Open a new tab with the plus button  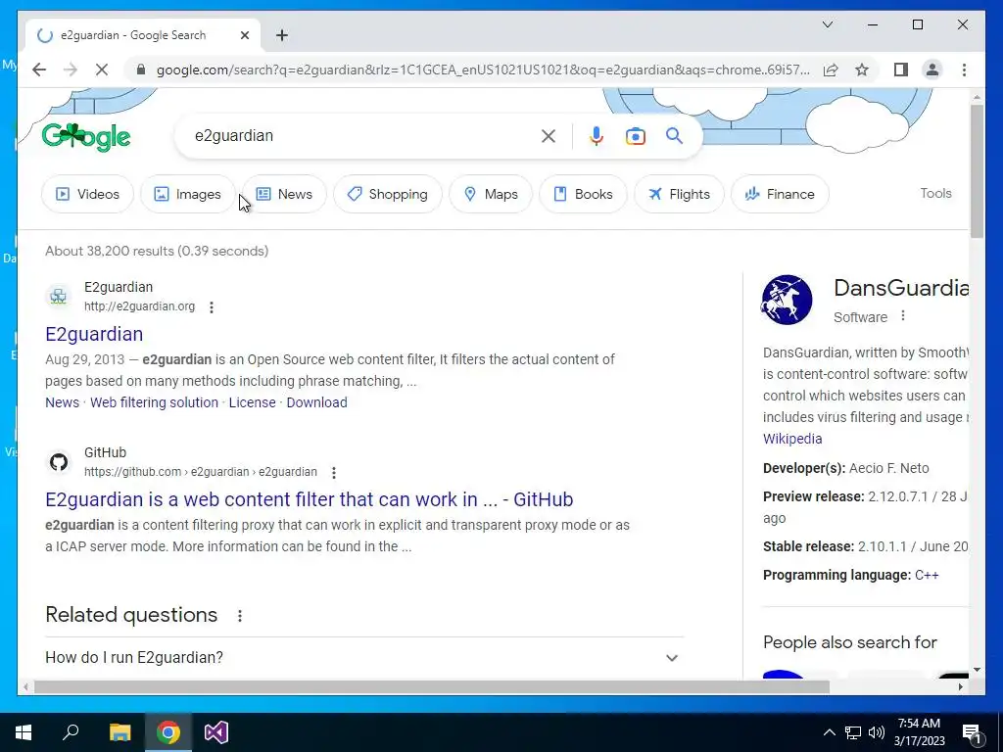282,35
